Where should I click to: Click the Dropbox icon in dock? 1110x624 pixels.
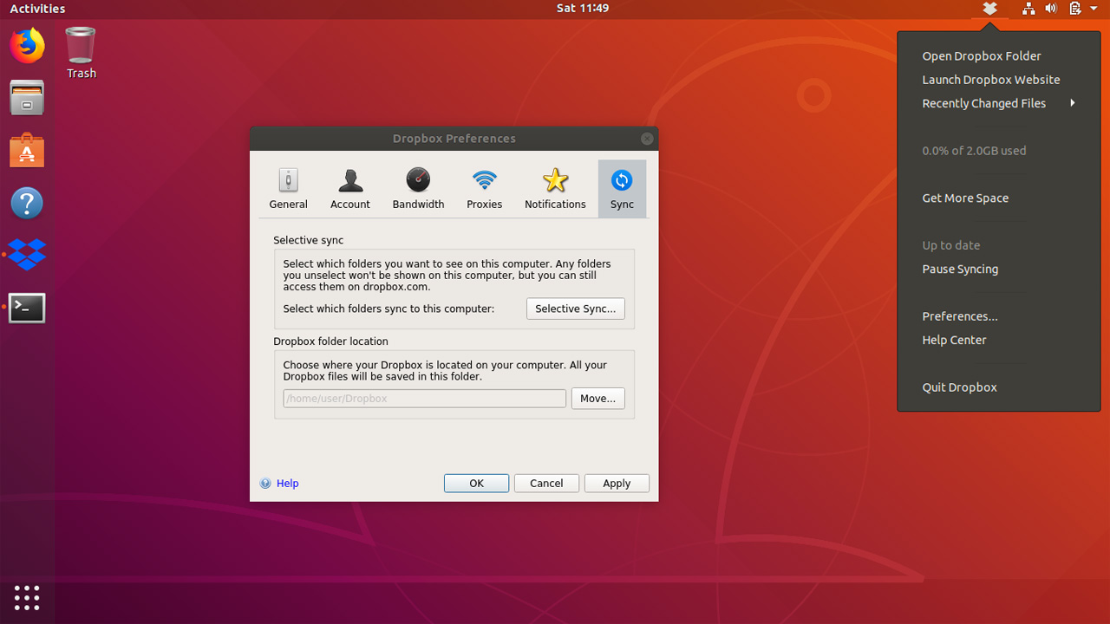tap(27, 255)
